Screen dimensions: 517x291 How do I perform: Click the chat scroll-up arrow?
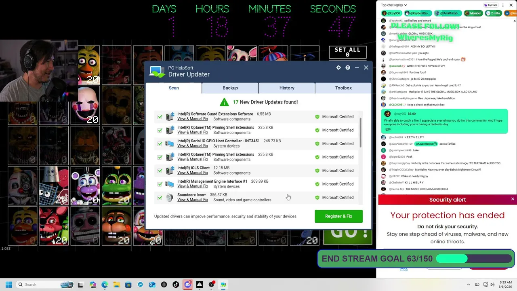click(515, 21)
